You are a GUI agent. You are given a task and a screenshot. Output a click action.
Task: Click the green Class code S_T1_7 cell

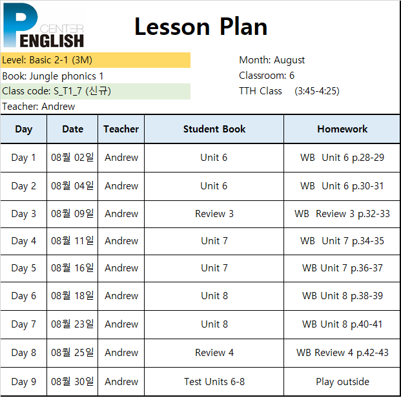[96, 91]
